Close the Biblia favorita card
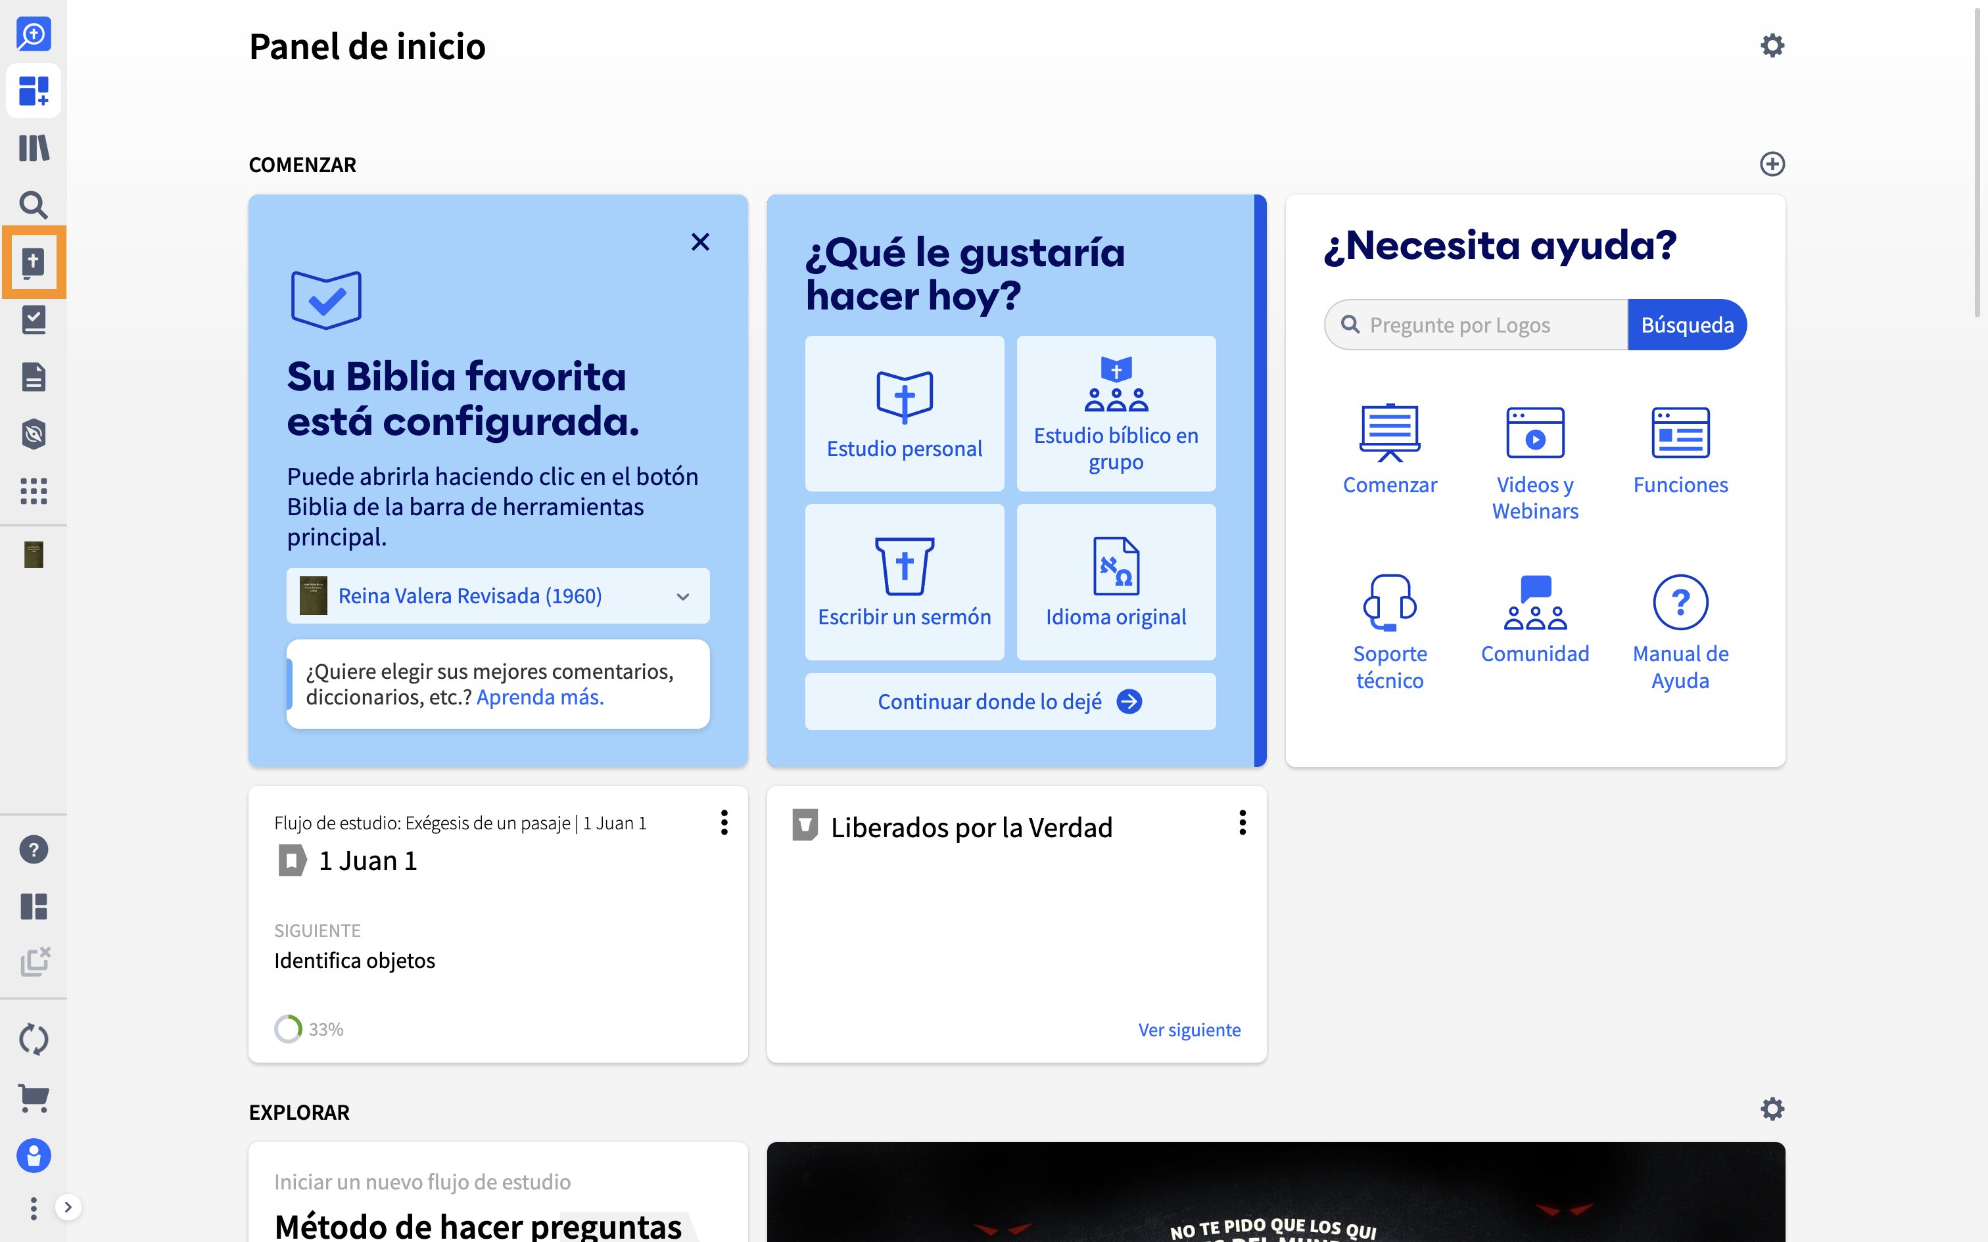Screen dimensions: 1988x1242 (x=700, y=242)
